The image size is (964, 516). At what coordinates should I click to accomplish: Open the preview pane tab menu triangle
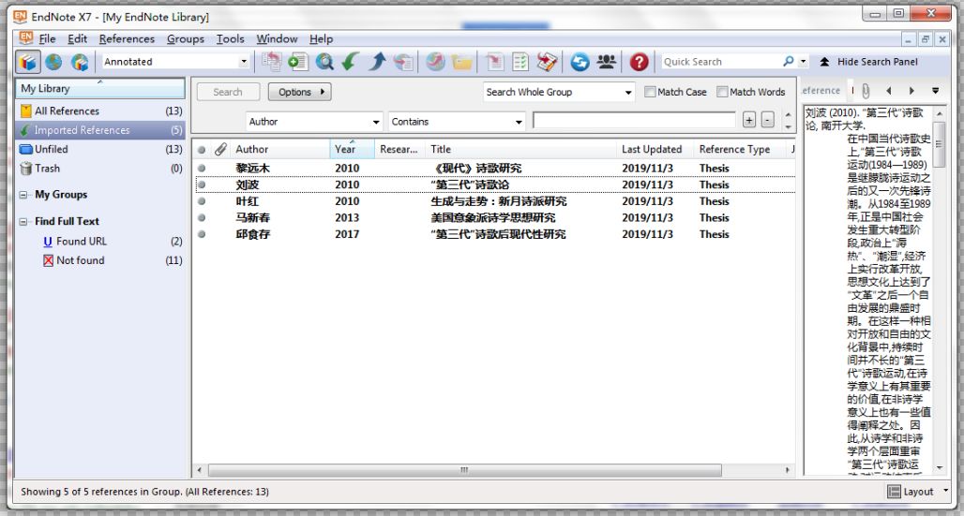[935, 91]
